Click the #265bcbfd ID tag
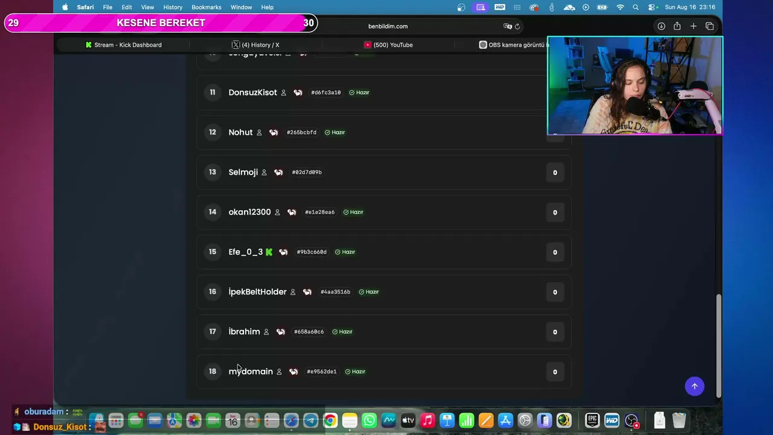Viewport: 773px width, 435px height. tap(301, 132)
